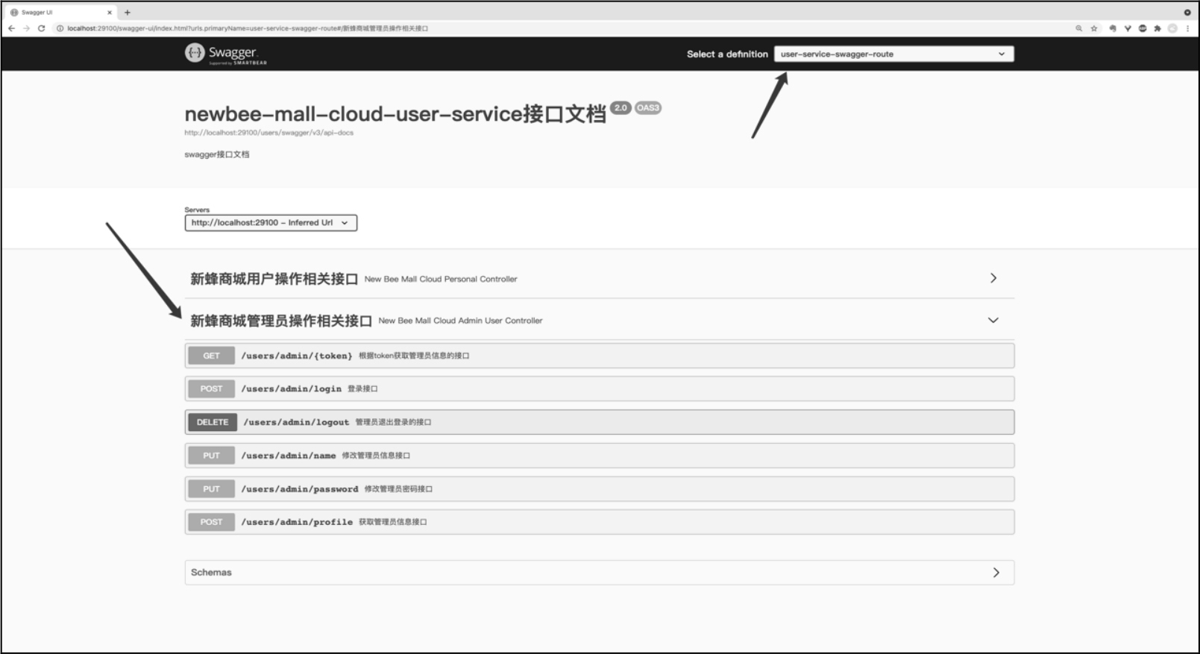1200x654 pixels.
Task: Click the newbee-mall-cloud-user-service接口文档 title
Action: (x=395, y=114)
